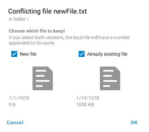The height and width of the screenshot is (132, 149).
Task: Uncheck the Already existing file checkbox
Action: tap(82, 54)
